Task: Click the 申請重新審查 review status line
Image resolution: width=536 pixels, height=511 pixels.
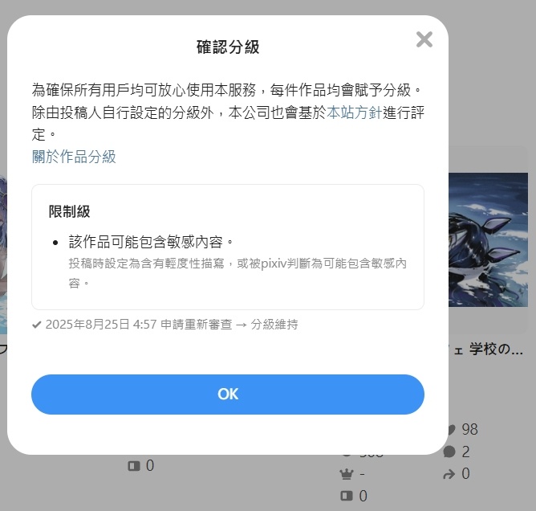Action: click(x=197, y=324)
